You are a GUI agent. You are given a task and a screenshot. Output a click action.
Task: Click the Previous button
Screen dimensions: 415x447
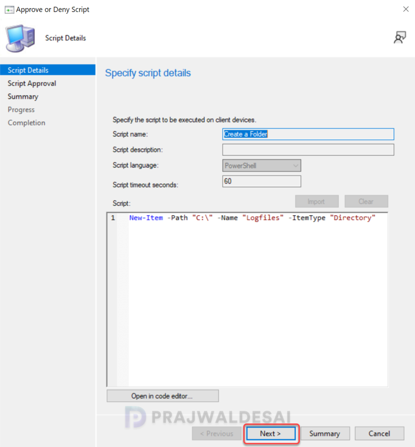tap(216, 433)
